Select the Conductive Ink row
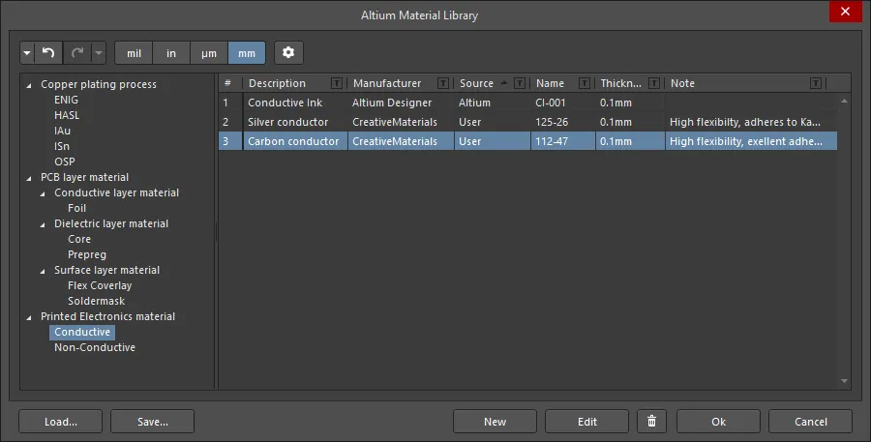Image resolution: width=871 pixels, height=442 pixels. [527, 103]
